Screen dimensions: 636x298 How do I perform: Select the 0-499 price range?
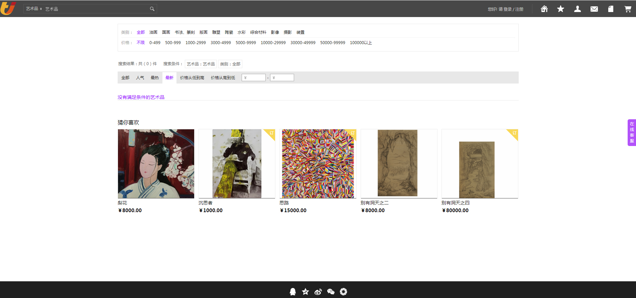pos(155,43)
